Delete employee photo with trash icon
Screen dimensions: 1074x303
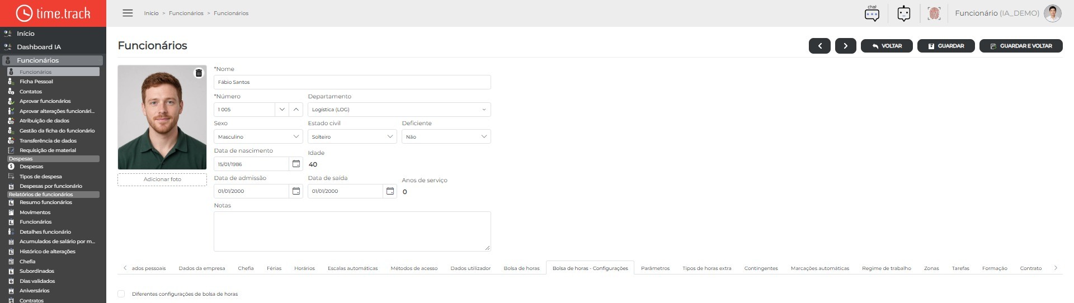point(199,73)
